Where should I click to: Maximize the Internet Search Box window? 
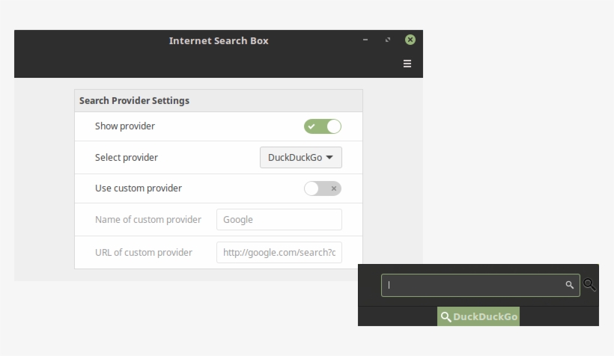[x=388, y=40]
